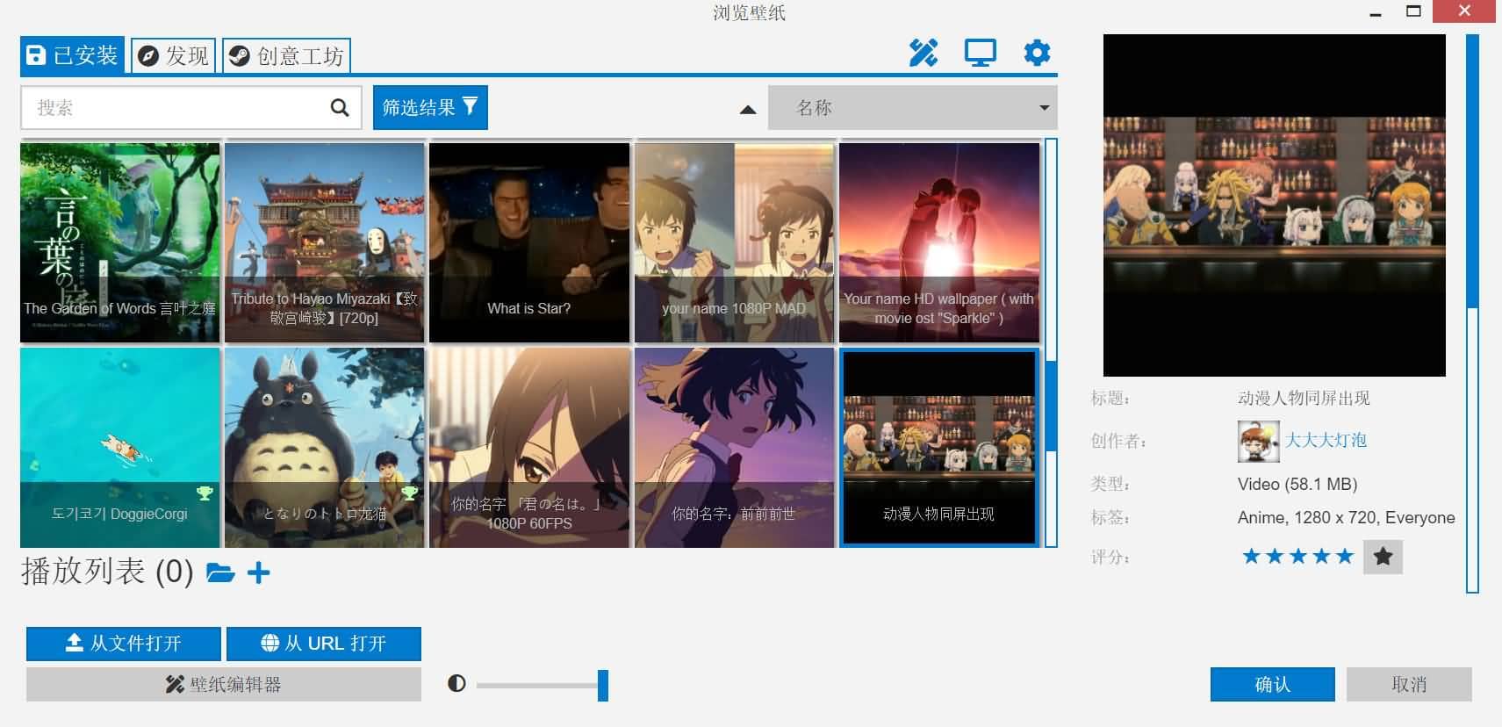The width and height of the screenshot is (1502, 727).
Task: Switch to the 创意工坊 tab
Action: pyautogui.click(x=286, y=56)
